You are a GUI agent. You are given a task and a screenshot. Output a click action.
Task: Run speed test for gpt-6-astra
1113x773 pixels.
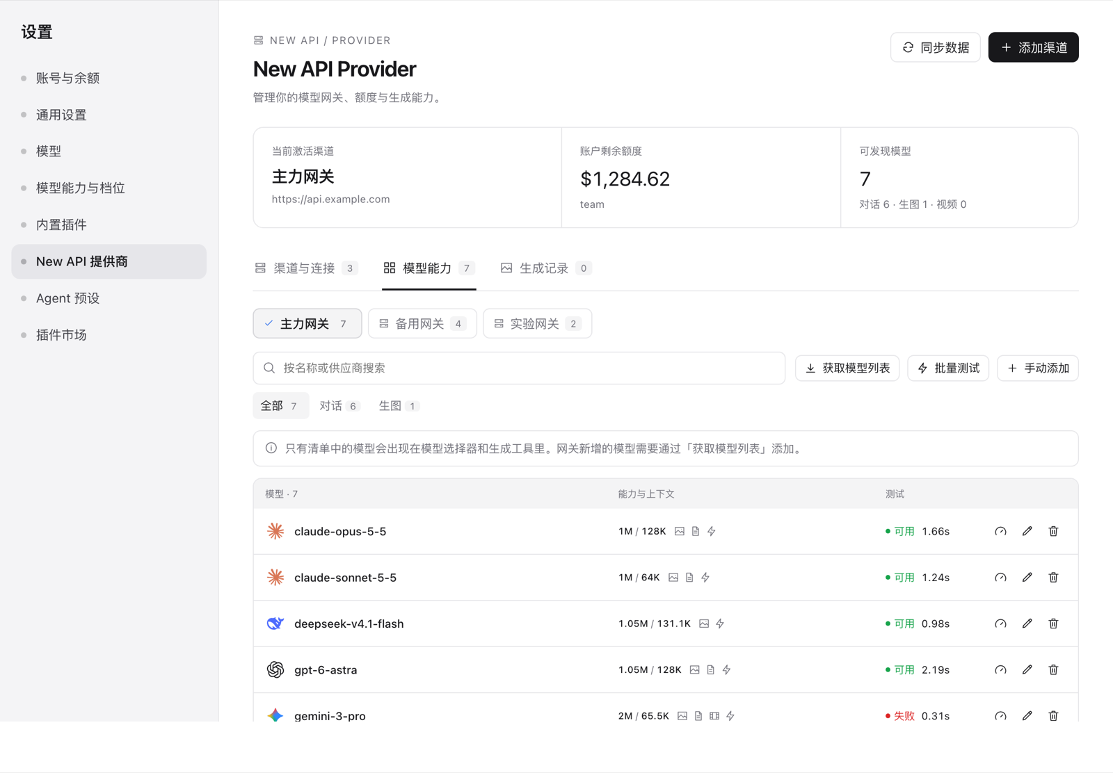coord(1000,669)
